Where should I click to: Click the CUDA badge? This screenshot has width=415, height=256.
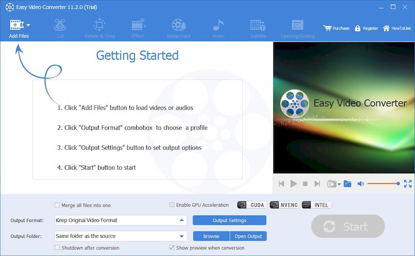pyautogui.click(x=252, y=205)
